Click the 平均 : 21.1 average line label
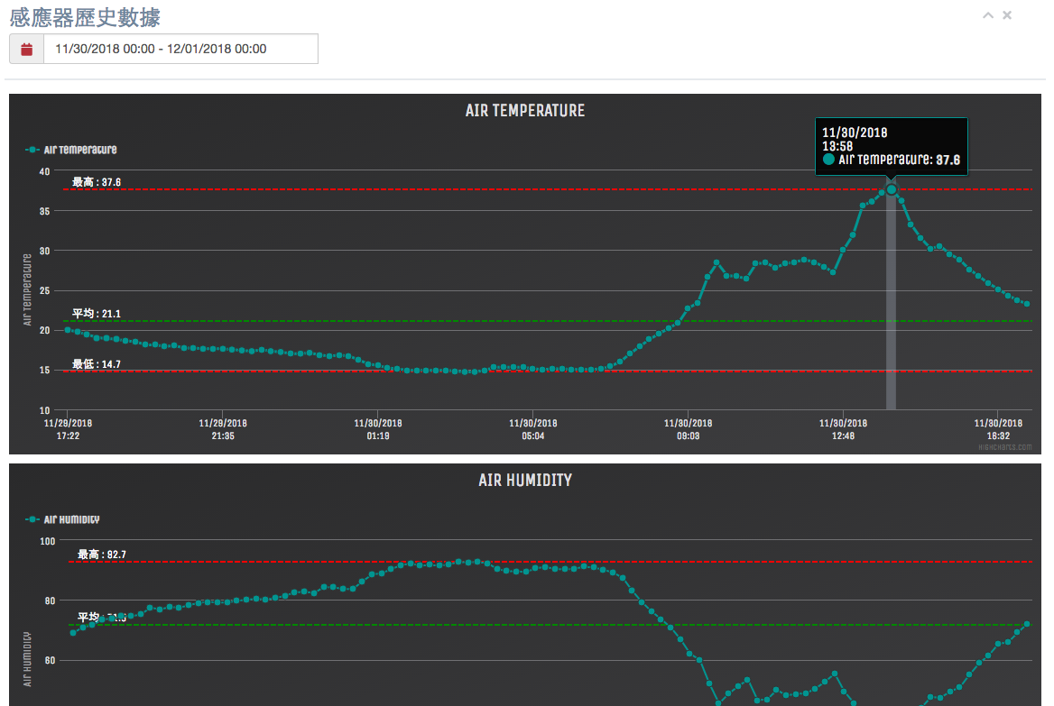Viewport: 1054px width, 706px height. (x=97, y=314)
